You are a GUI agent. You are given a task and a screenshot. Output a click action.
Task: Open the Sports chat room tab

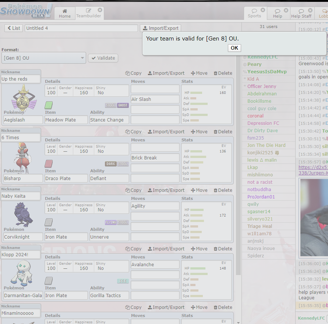255,13
